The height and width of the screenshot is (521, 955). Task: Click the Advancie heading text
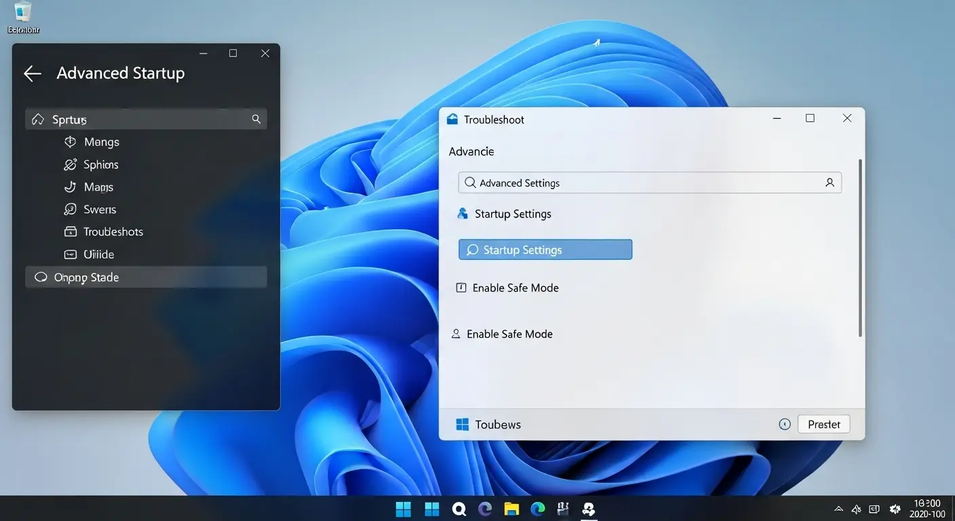click(x=471, y=151)
